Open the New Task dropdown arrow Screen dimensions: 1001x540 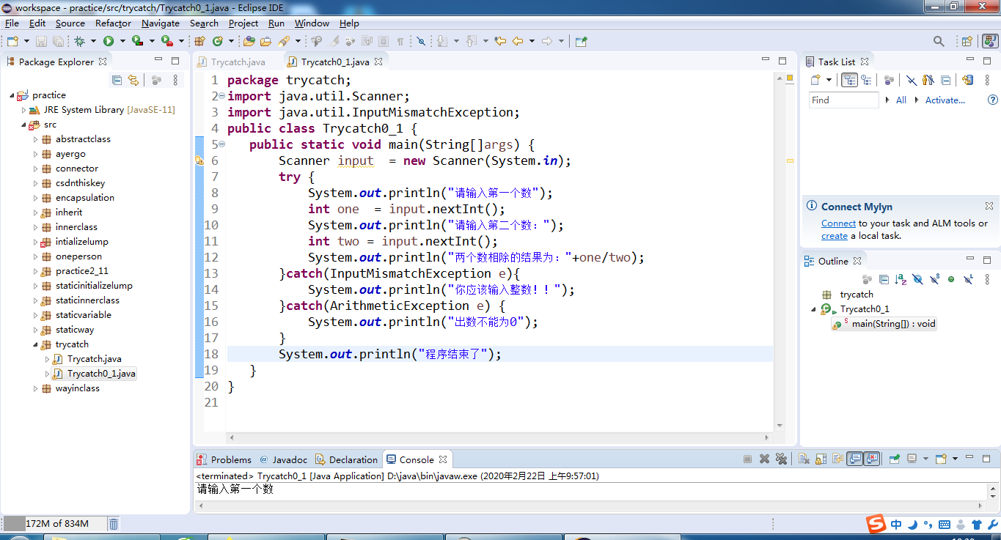point(829,80)
